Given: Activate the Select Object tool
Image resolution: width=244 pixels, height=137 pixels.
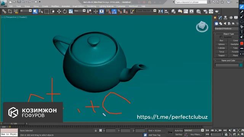Looking at the screenshot, I should tap(35, 11).
